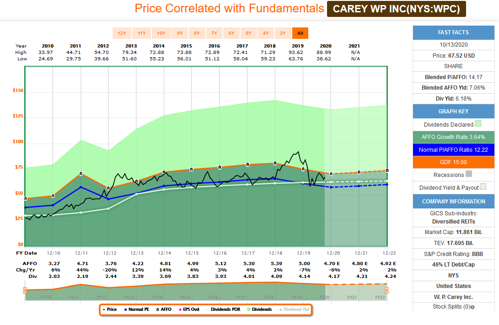Toggle the Price line in legend
The width and height of the screenshot is (499, 325).
click(110, 309)
